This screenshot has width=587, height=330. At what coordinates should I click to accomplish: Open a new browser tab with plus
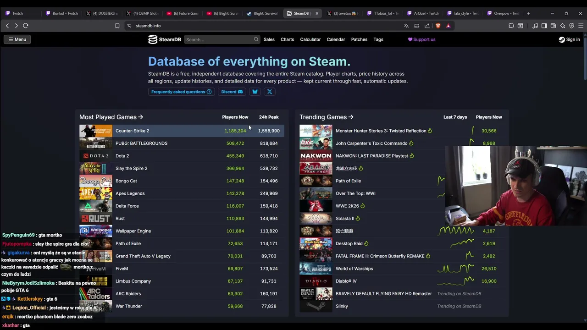tap(528, 13)
